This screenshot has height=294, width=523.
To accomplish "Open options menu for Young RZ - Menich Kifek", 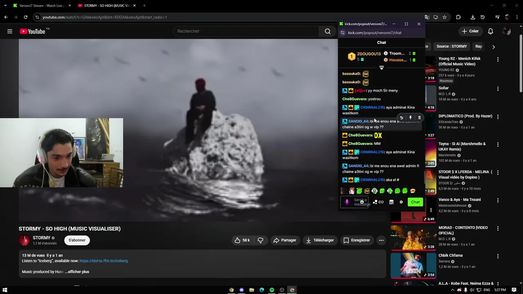I will [x=498, y=60].
